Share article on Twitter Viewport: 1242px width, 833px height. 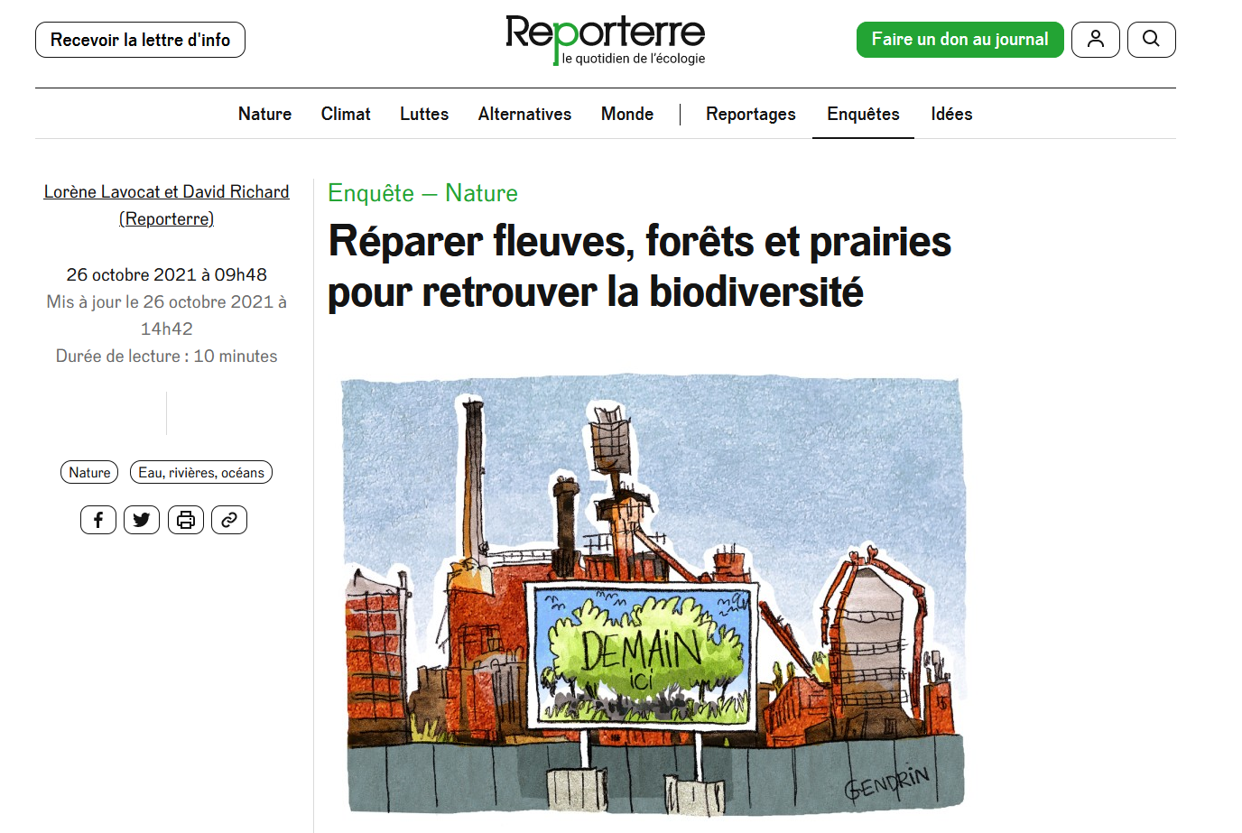tap(142, 520)
